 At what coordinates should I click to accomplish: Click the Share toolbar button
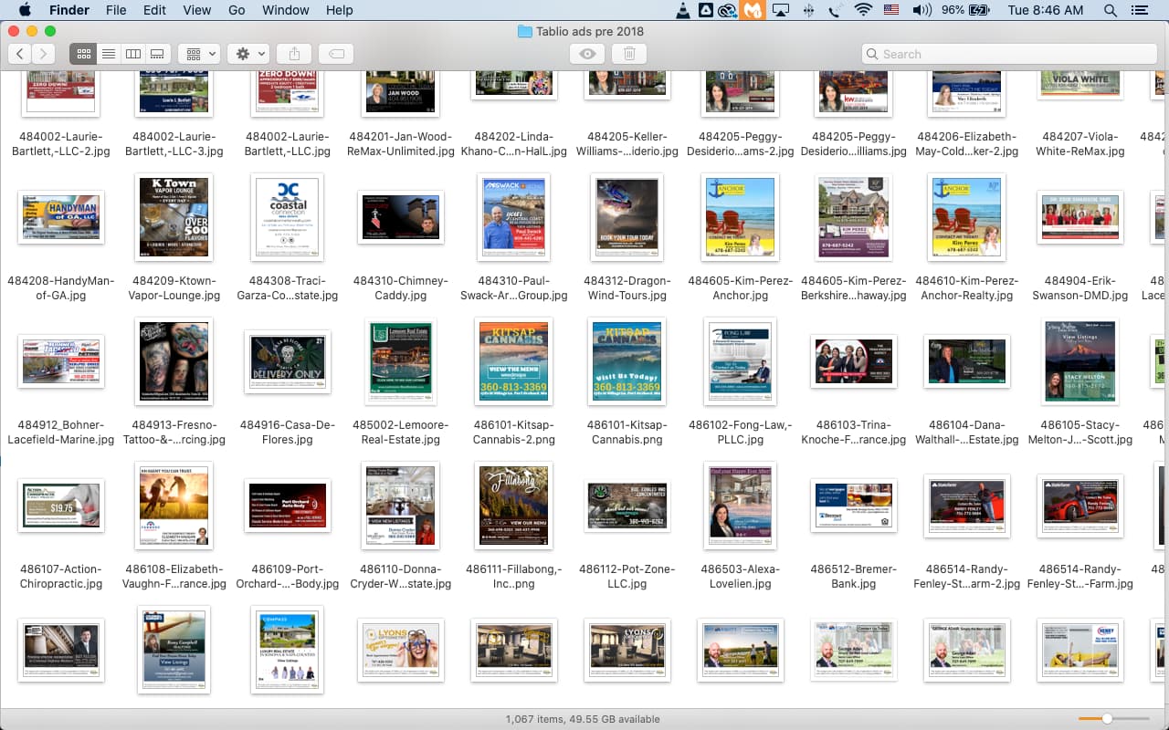[294, 54]
